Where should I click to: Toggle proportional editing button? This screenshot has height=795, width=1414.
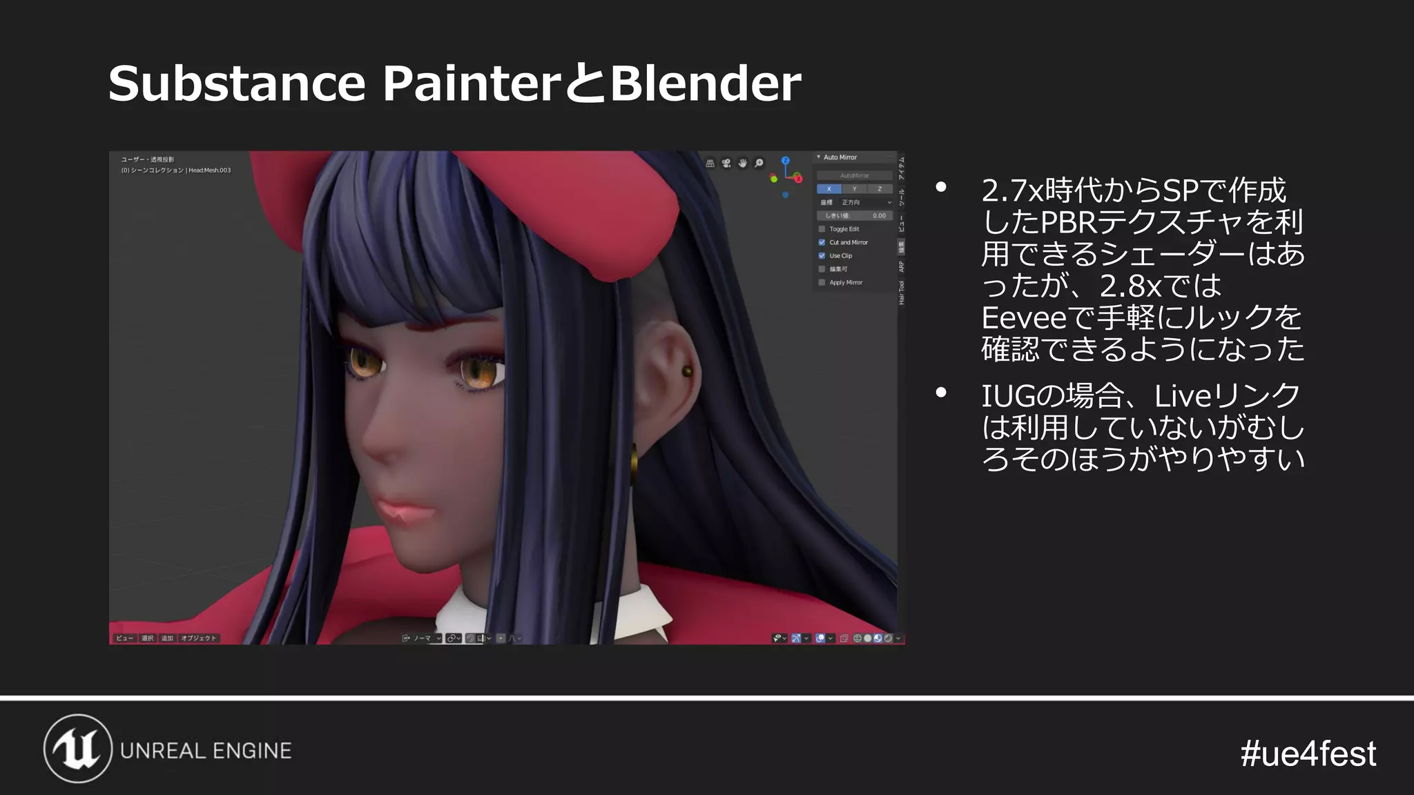tap(501, 638)
